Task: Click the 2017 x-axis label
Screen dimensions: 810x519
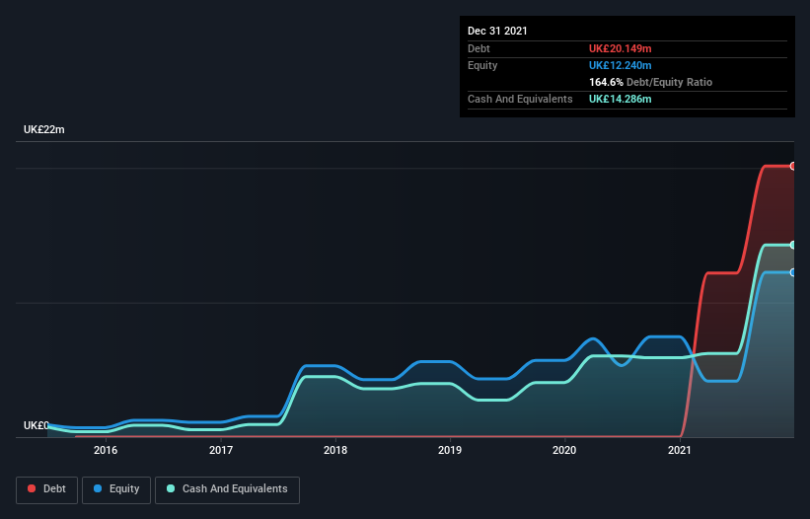Action: [x=221, y=450]
